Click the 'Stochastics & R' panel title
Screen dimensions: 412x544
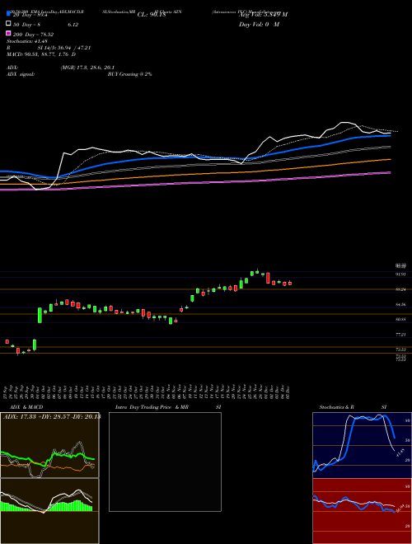click(x=337, y=407)
